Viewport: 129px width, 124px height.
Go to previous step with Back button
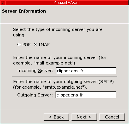[x=56, y=117]
